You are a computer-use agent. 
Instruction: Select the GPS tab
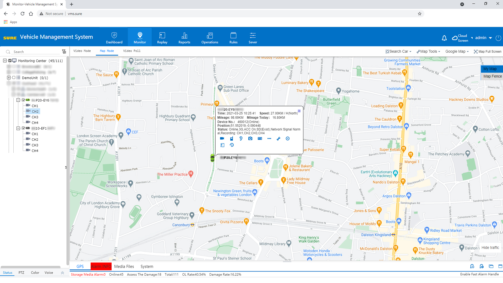coord(80,266)
